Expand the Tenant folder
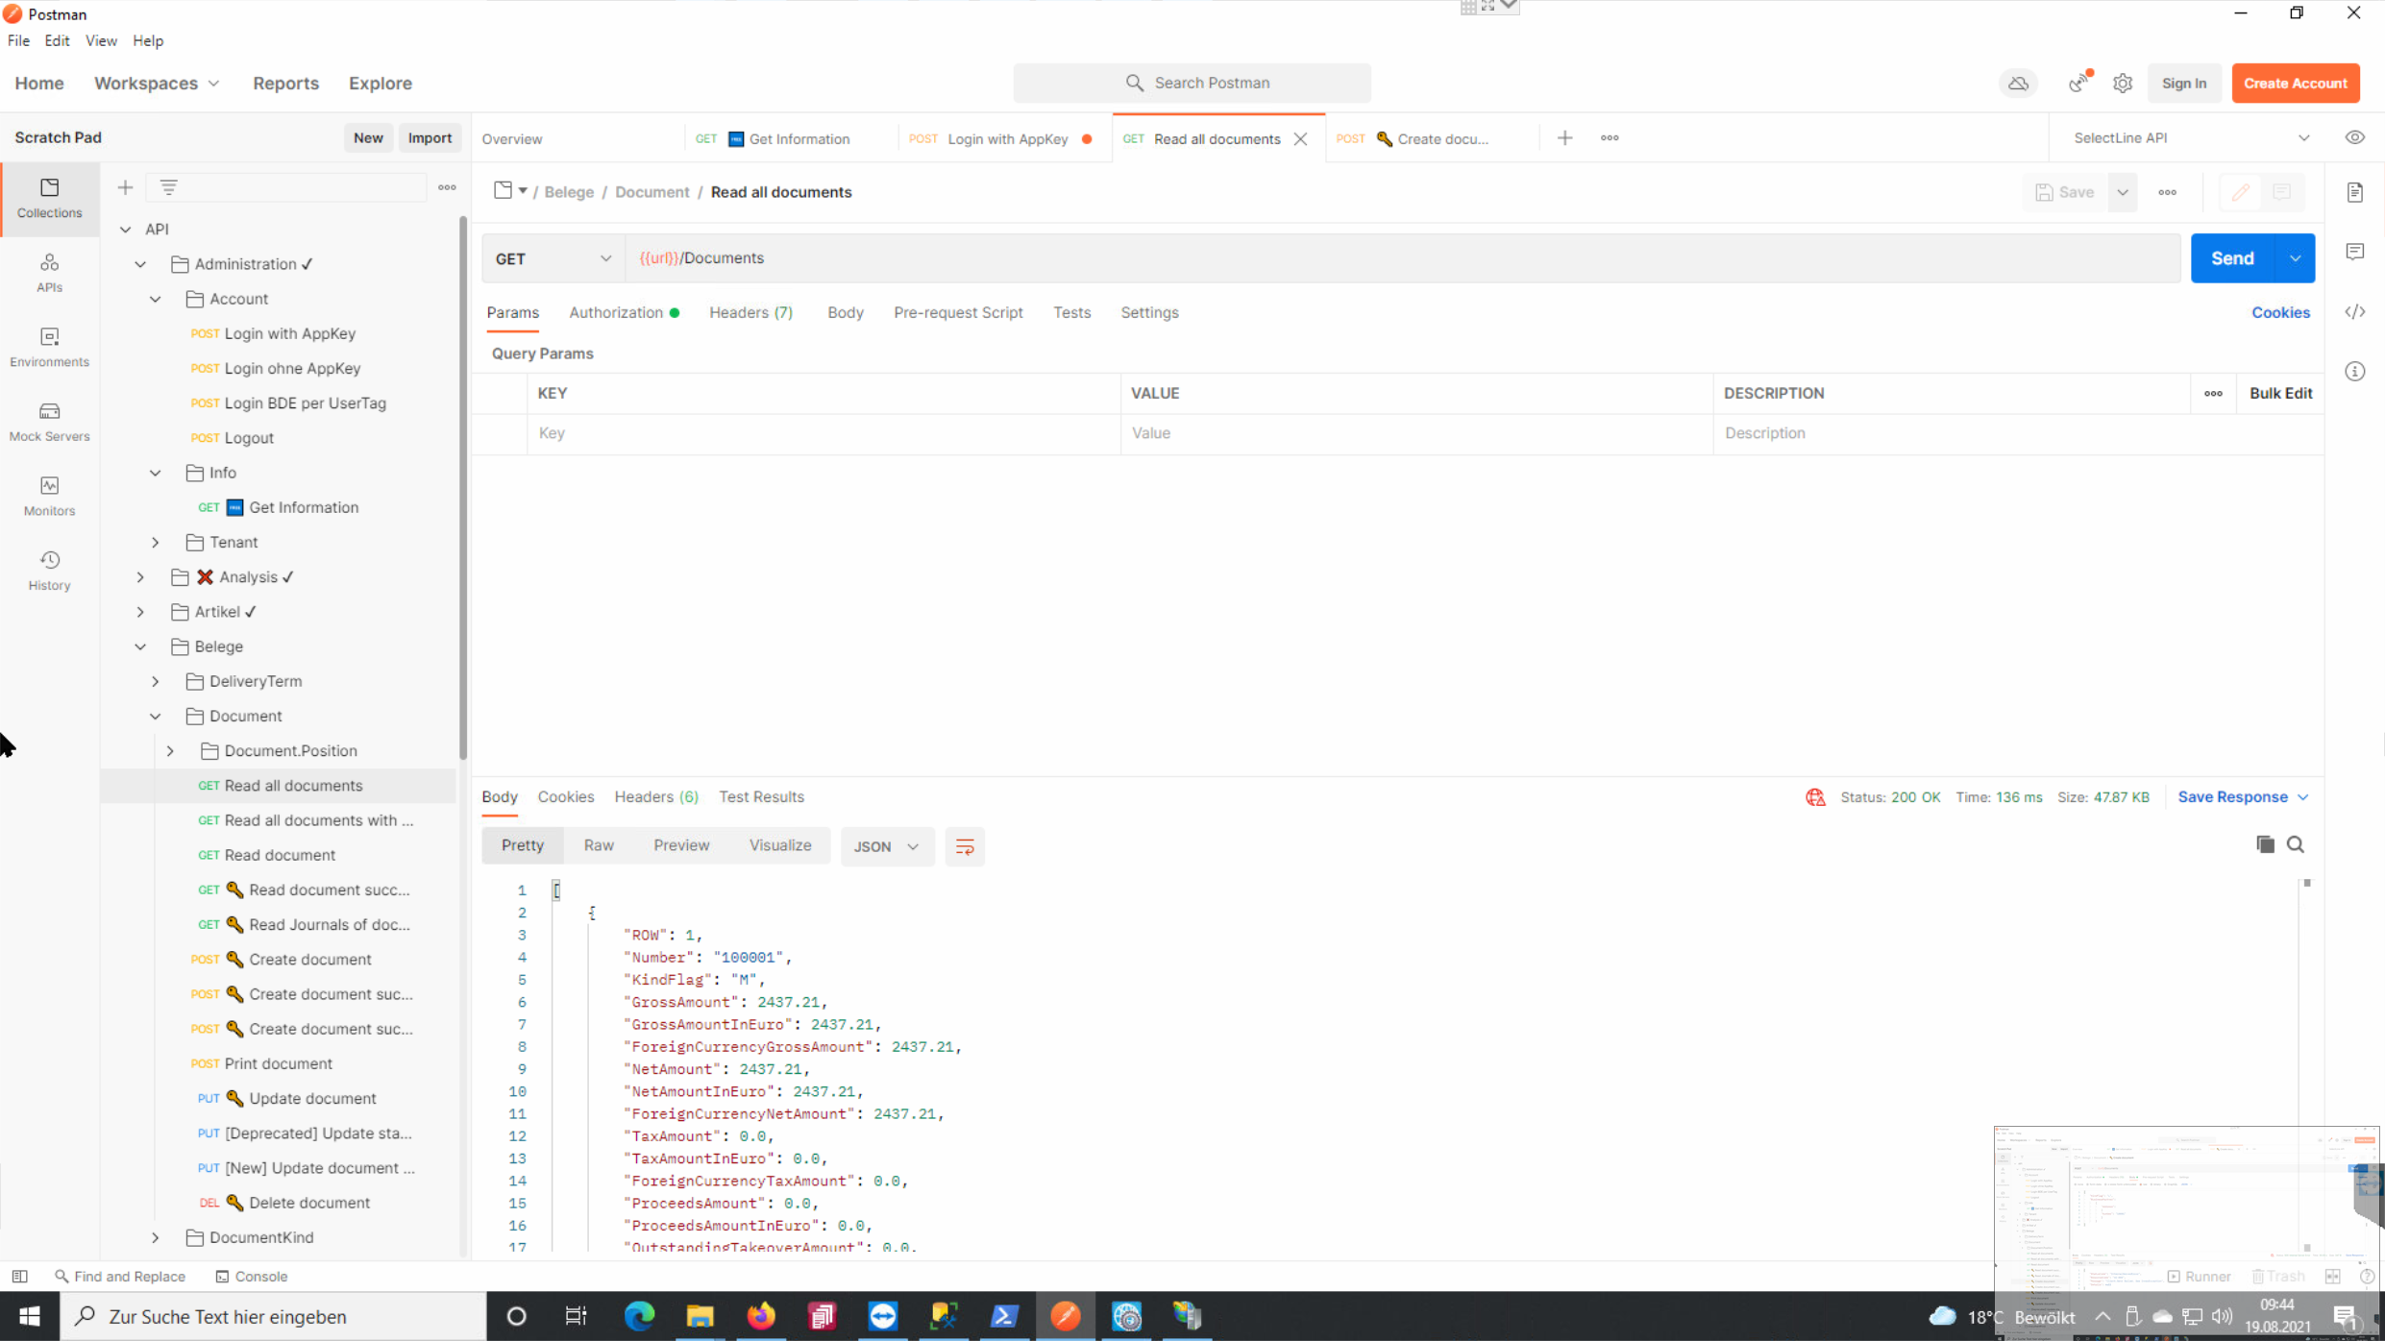Screen dimensions: 2385x1341 coord(155,542)
